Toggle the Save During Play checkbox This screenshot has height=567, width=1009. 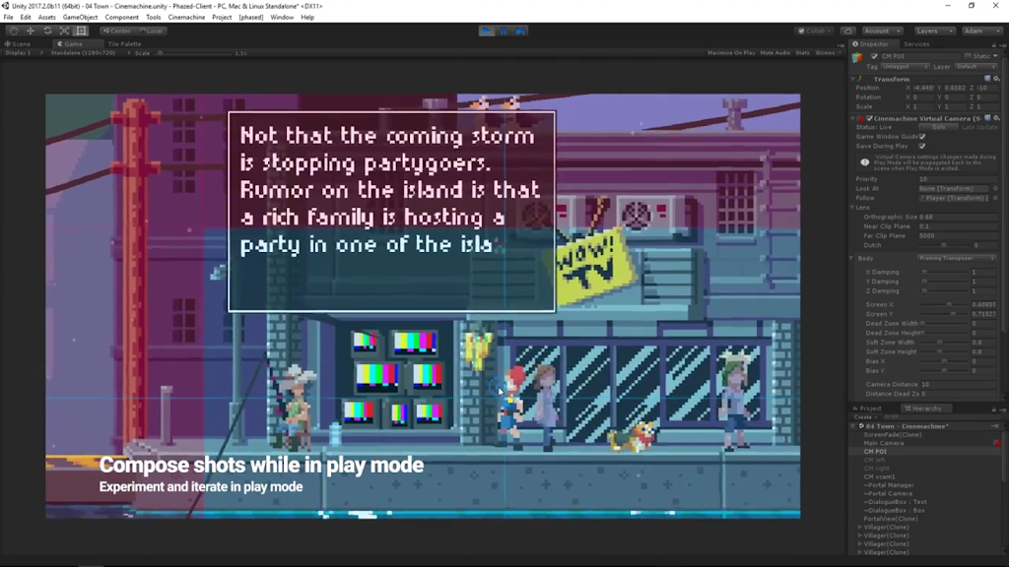click(x=921, y=146)
